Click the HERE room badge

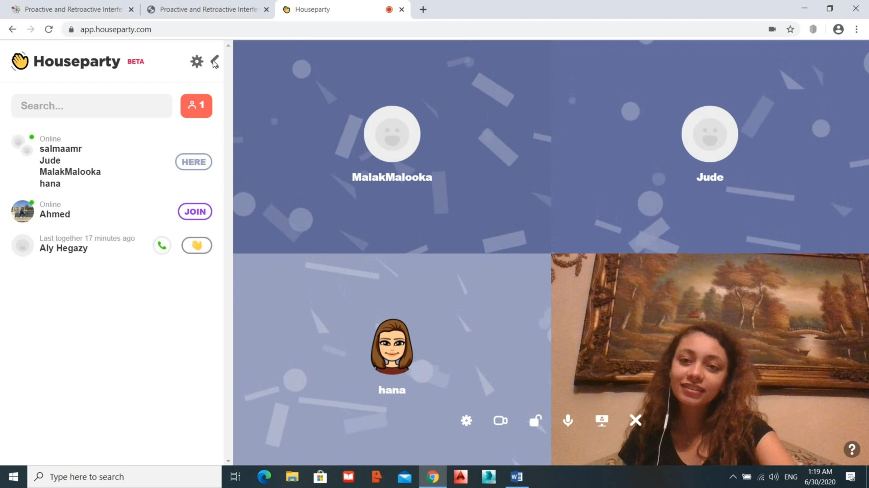[193, 162]
